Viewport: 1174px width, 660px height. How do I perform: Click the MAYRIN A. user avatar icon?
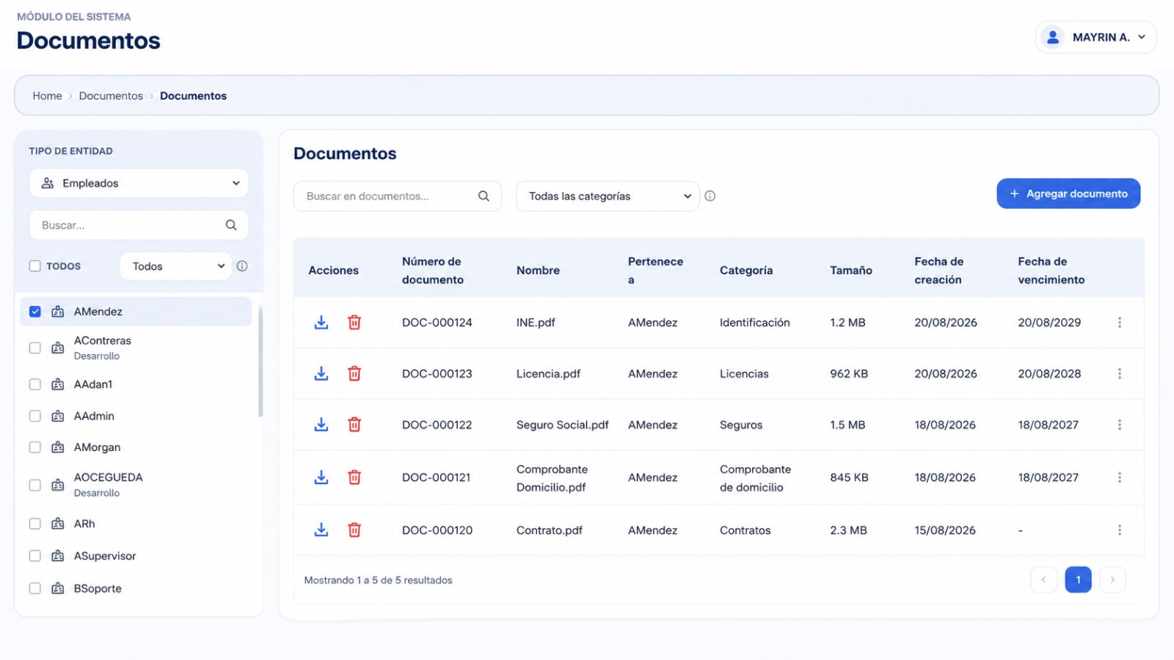point(1053,37)
